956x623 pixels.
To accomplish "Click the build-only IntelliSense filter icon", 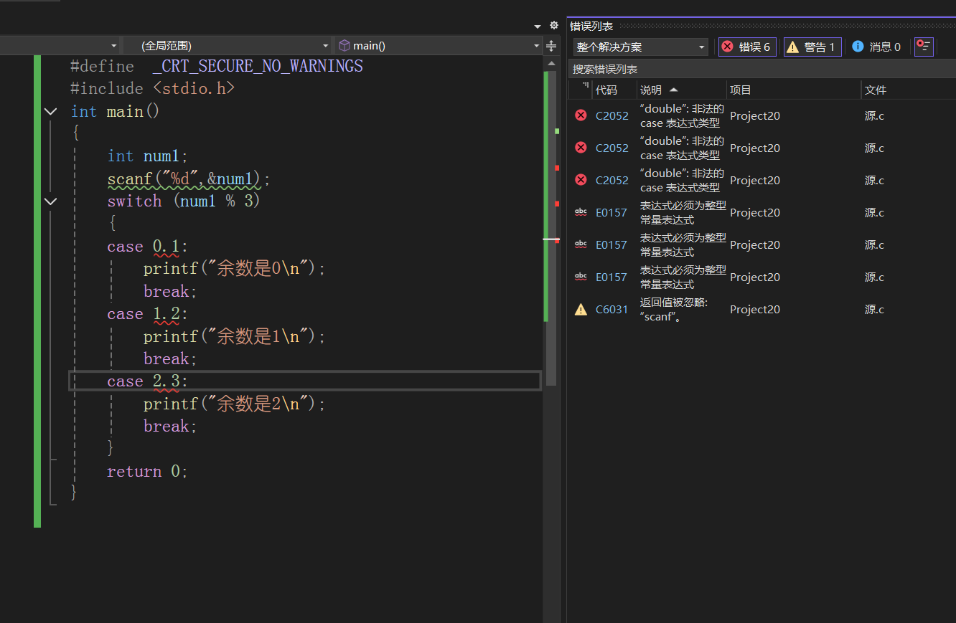I will pyautogui.click(x=923, y=47).
